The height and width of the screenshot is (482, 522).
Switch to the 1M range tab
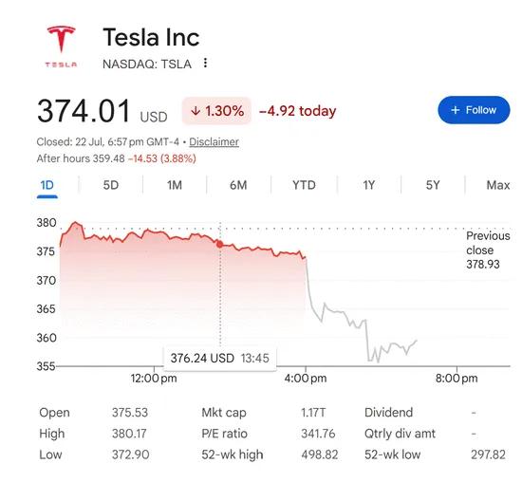coord(175,185)
